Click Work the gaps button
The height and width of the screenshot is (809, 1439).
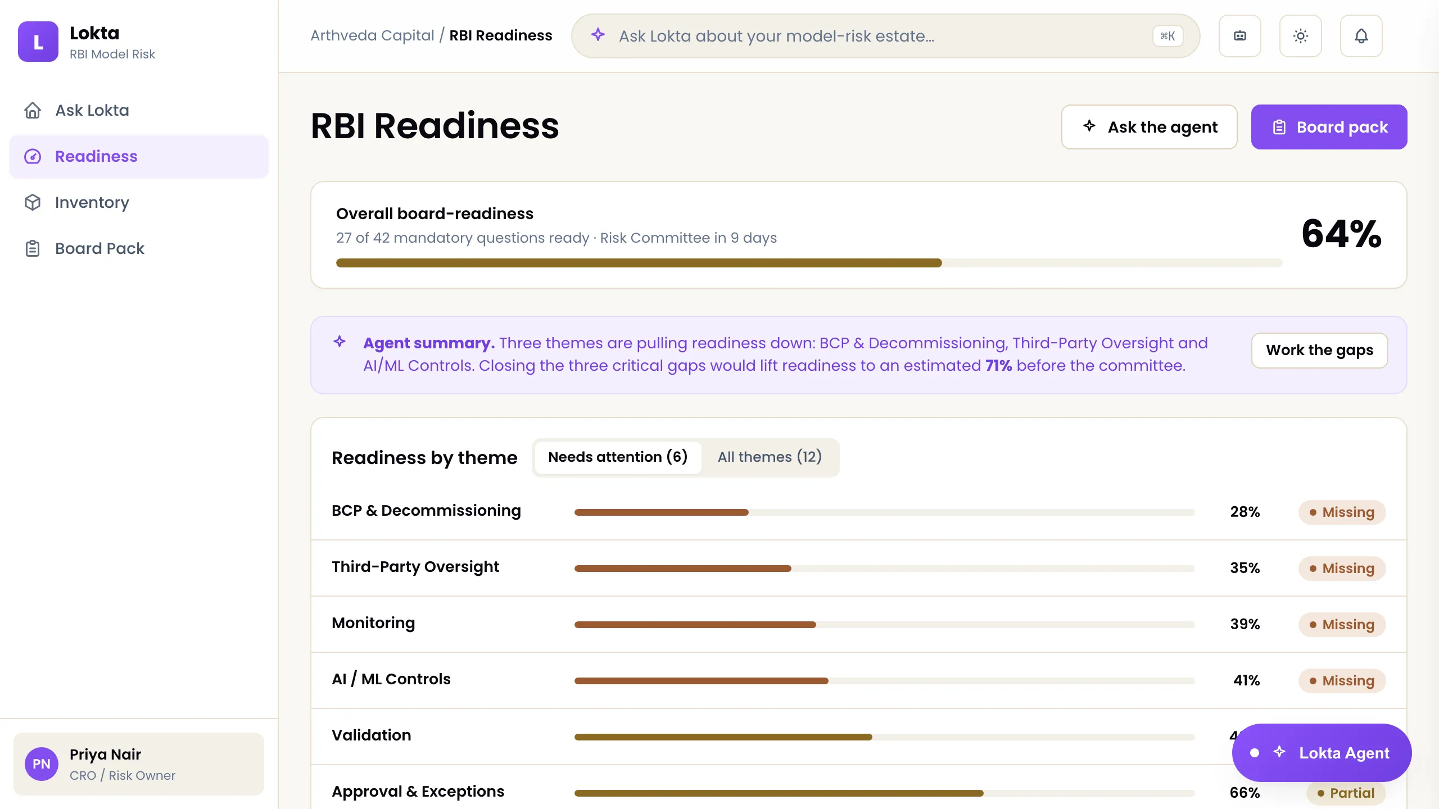(1319, 351)
